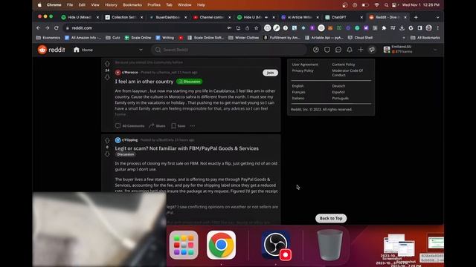476x267 pixels.
Task: Open the notifications bell
Action: tap(350, 50)
